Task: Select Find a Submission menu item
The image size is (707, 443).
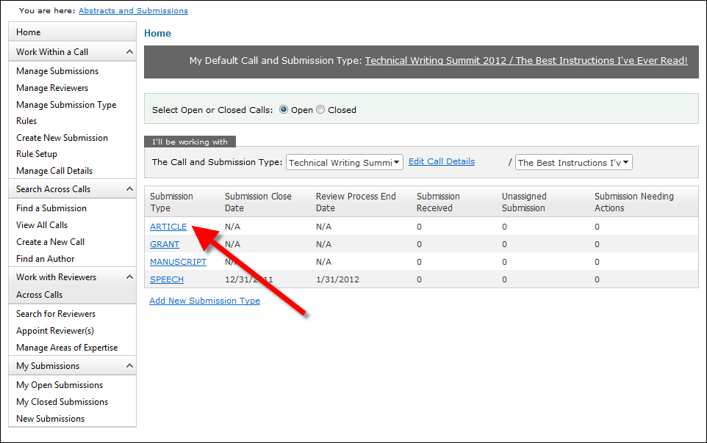Action: (x=51, y=208)
